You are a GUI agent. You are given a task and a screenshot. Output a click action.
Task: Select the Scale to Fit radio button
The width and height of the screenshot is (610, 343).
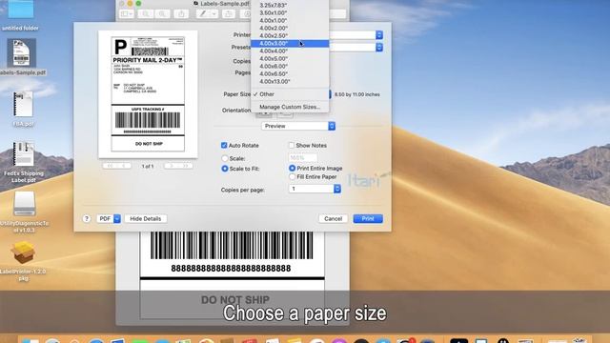[x=225, y=169]
